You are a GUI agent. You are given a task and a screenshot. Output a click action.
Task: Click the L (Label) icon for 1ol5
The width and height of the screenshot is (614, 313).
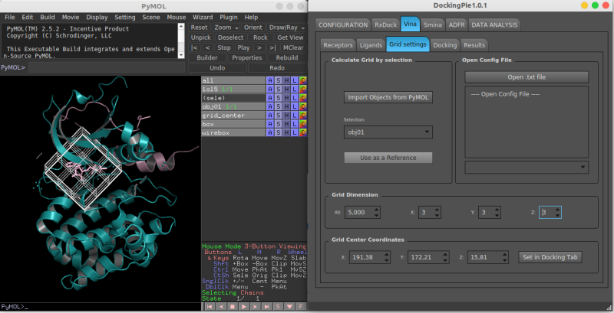(295, 89)
